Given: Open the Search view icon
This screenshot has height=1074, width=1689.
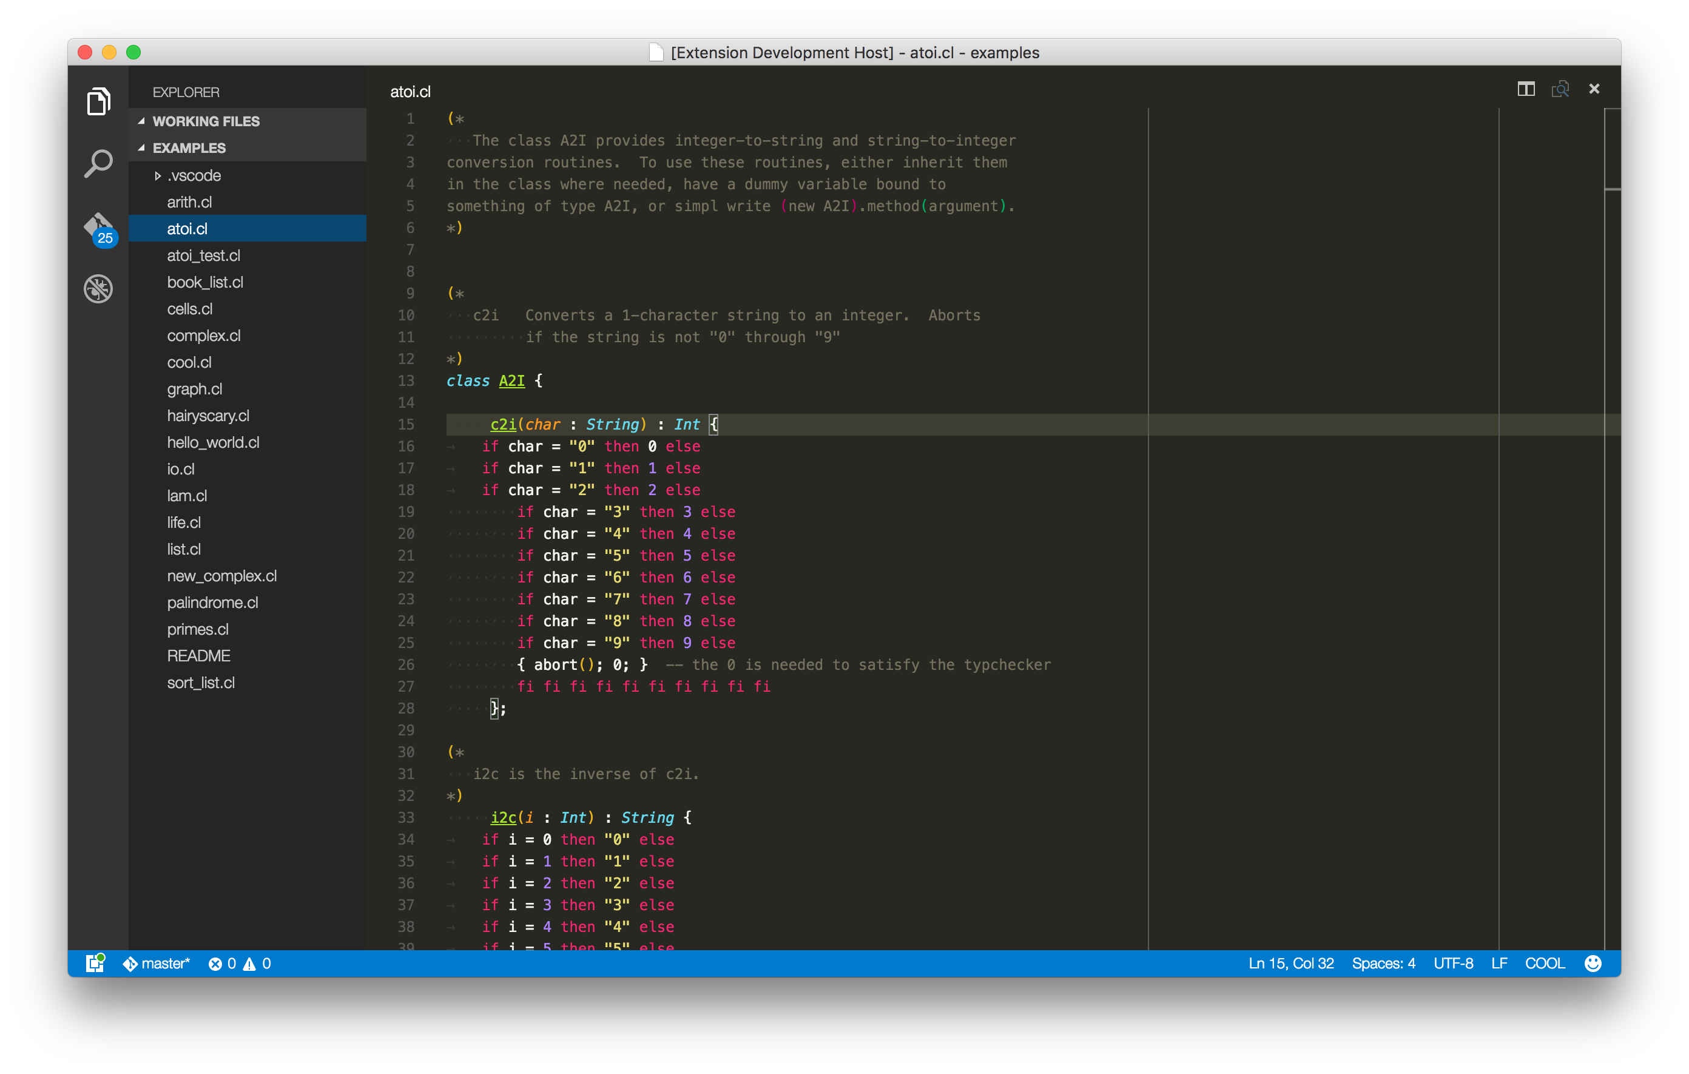Looking at the screenshot, I should pyautogui.click(x=98, y=163).
